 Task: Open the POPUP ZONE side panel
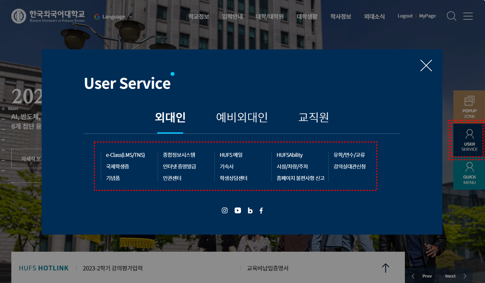point(469,107)
